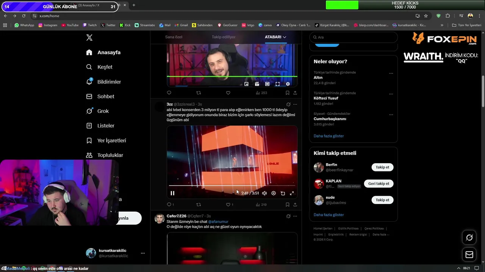Open Grok from sidebar
Viewport: 485px width, 272px height.
97,111
